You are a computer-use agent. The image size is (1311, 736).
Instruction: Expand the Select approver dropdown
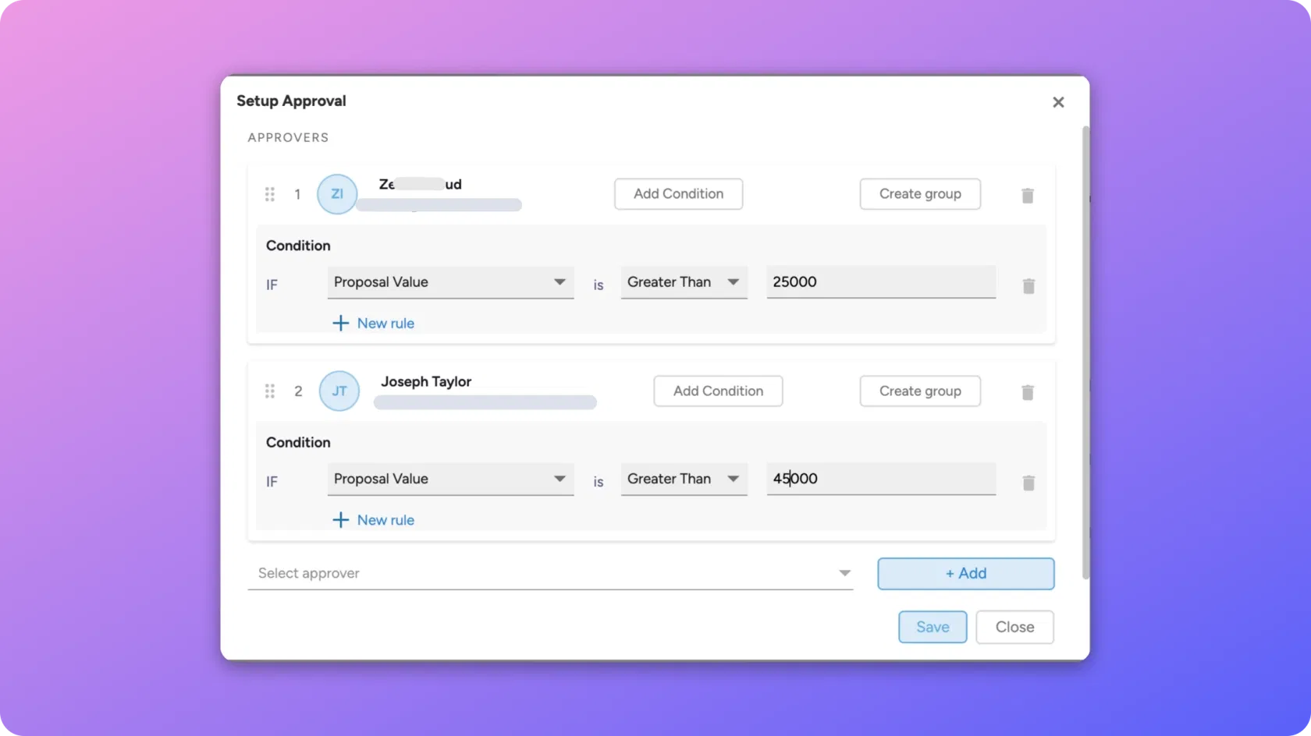(844, 573)
